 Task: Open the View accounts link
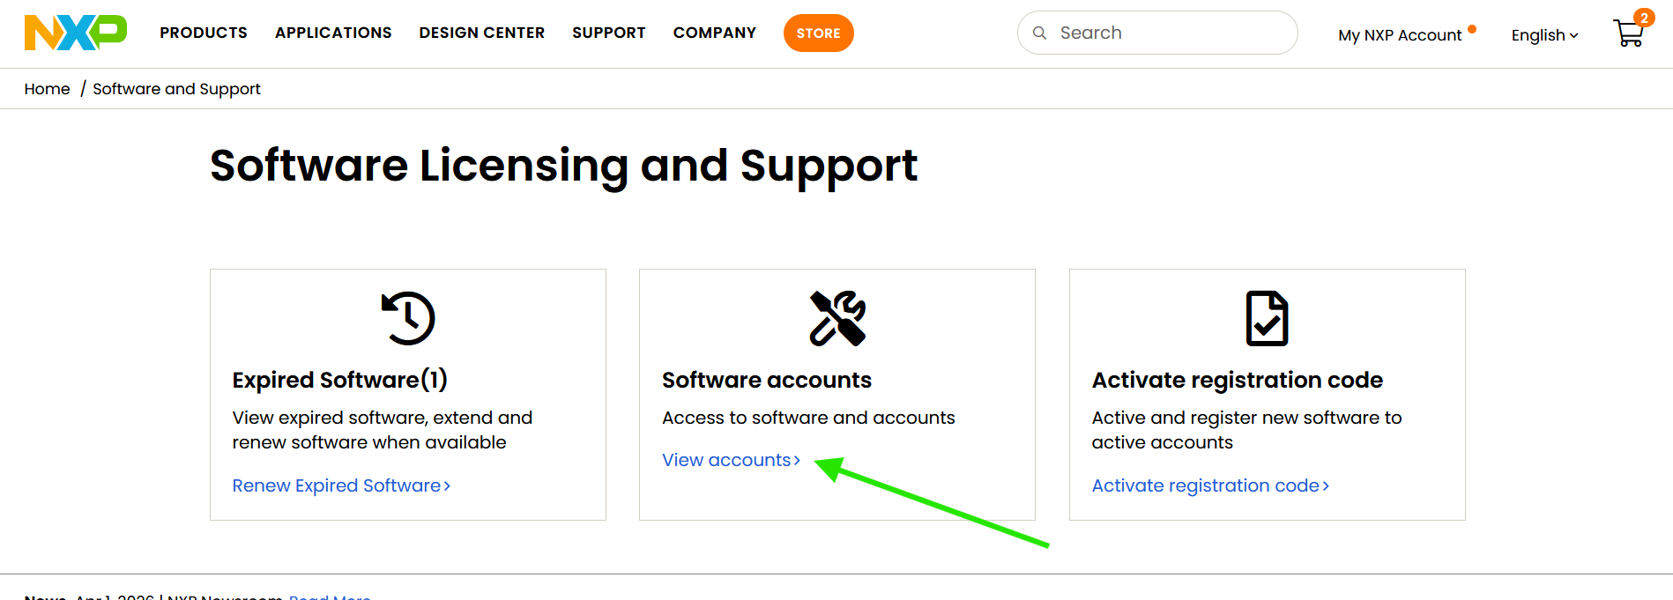pyautogui.click(x=732, y=460)
